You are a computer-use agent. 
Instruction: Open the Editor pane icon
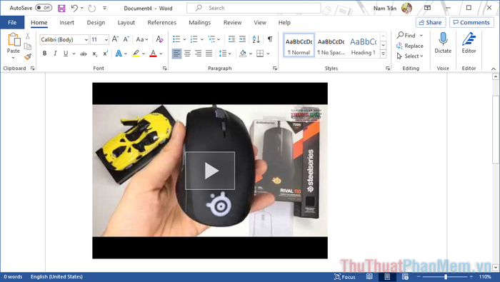click(469, 43)
